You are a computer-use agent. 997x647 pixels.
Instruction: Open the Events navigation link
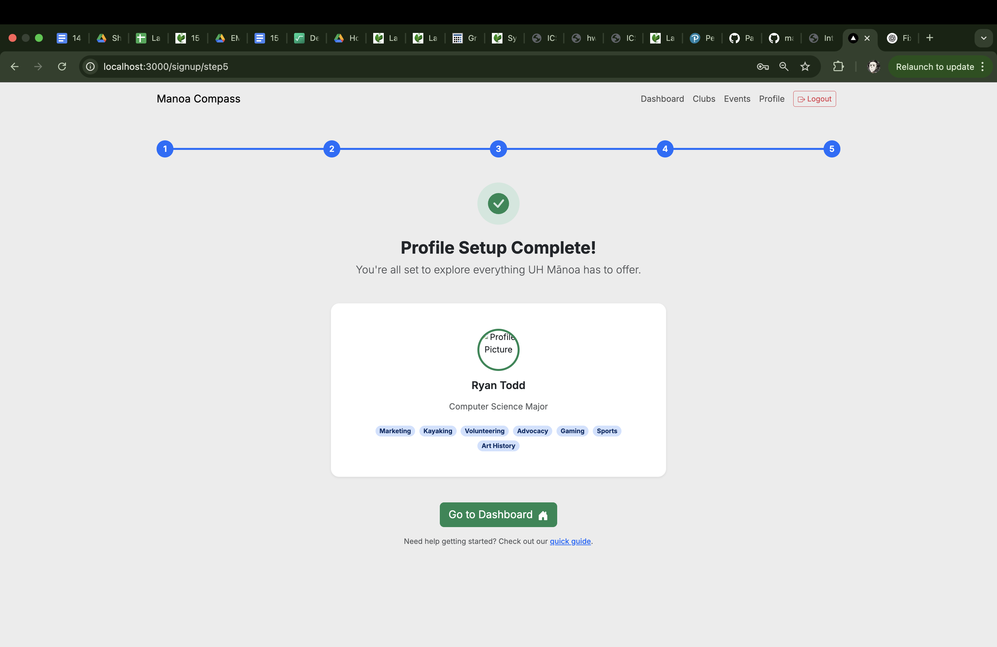coord(737,99)
